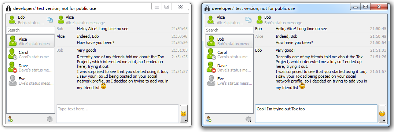This screenshot has height=132, width=394.
Task: Click 'Indeed, Bob' message in right window
Action: pyautogui.click(x=287, y=36)
